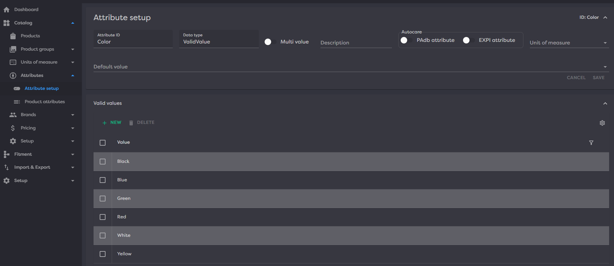Click the SAVE button
Viewport: 614px width, 266px height.
coord(598,78)
